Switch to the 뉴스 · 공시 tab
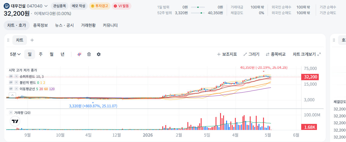Image resolution: width=346 pixels, height=142 pixels. [x=64, y=25]
